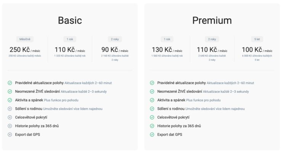
Task: Click the cross icon beside Basic Celosvětové pokrytí
Action: (10, 117)
